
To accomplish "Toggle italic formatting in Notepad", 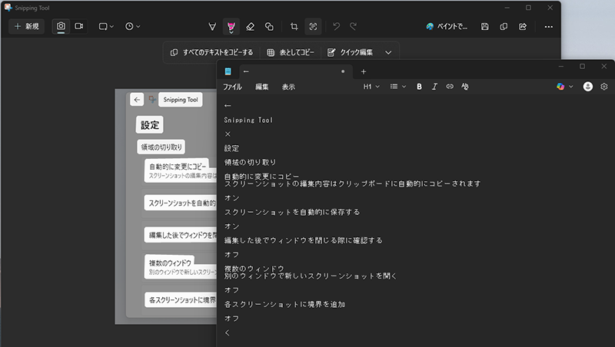I will [x=434, y=87].
